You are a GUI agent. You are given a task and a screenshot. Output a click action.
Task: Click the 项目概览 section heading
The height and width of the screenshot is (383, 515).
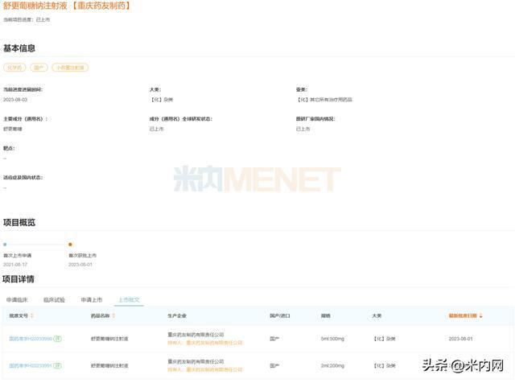coord(19,222)
